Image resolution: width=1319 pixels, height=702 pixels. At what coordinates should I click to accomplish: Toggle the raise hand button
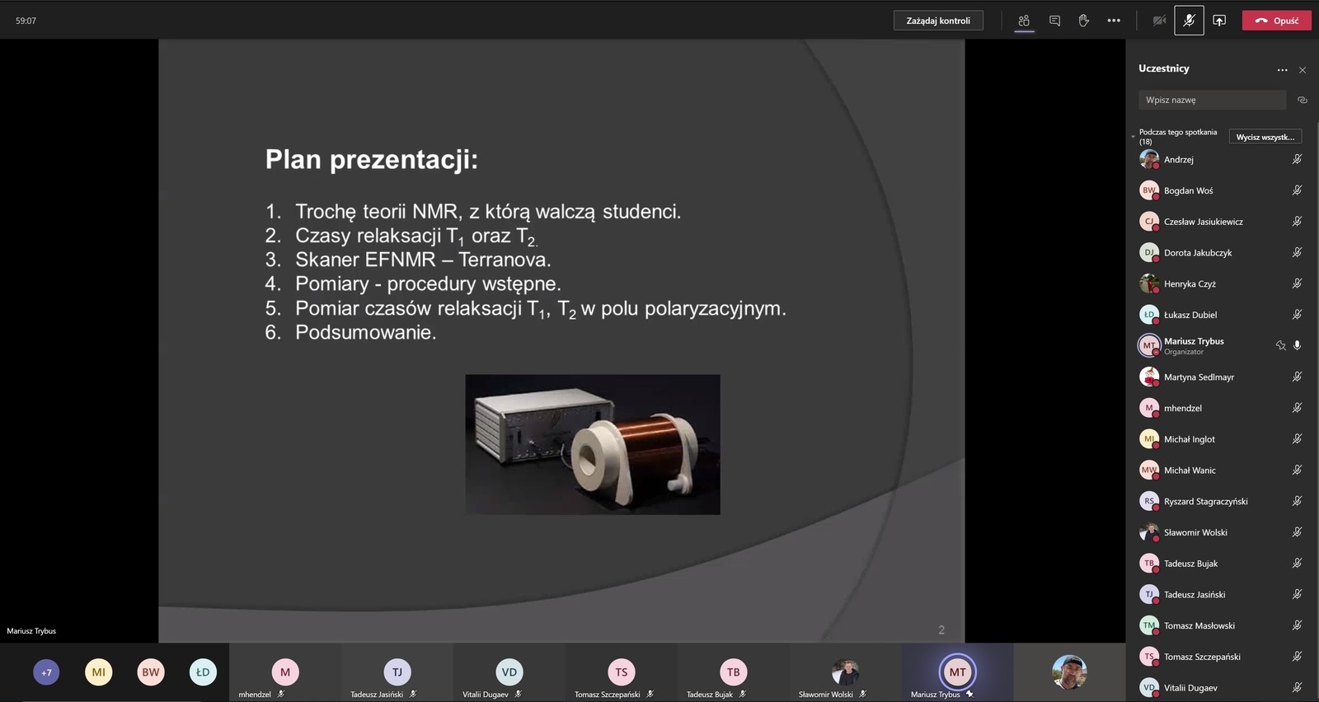click(x=1084, y=21)
